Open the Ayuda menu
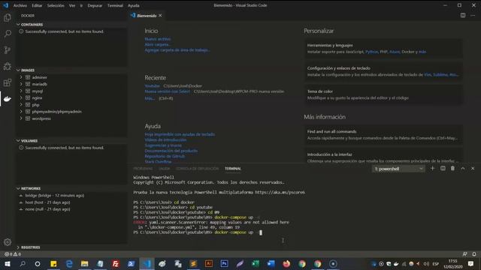481x270 pixels. [134, 5]
